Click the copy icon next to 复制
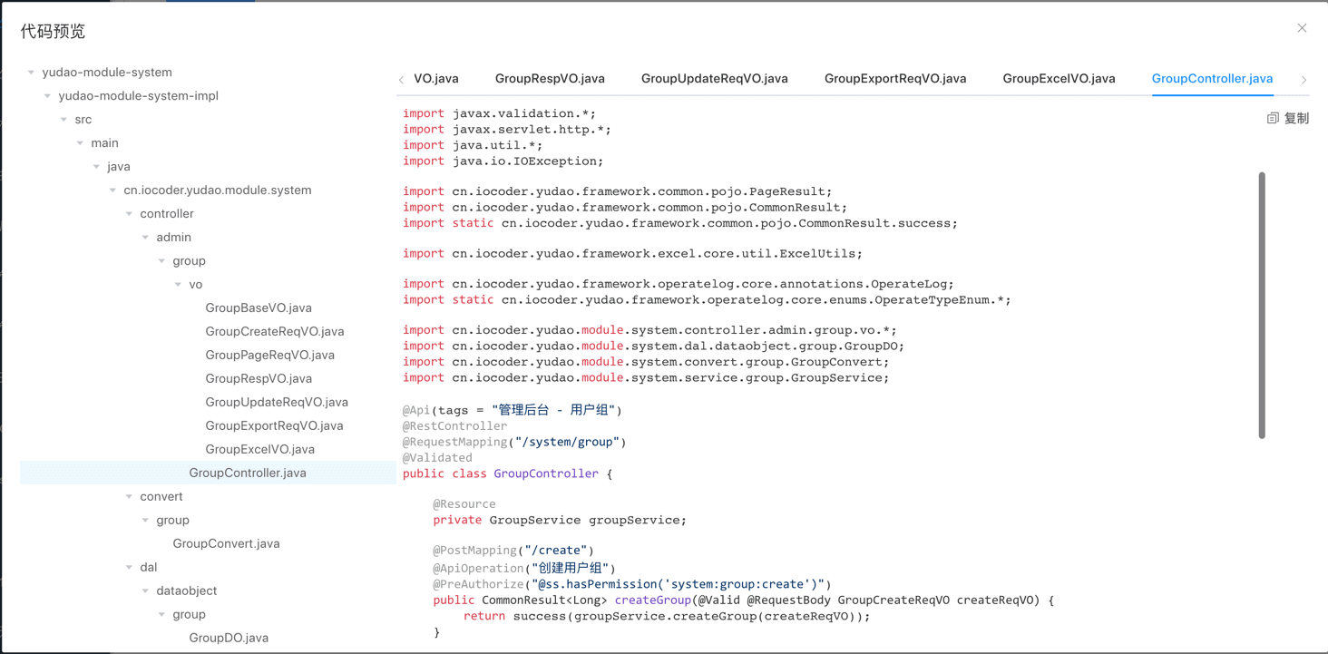This screenshot has height=654, width=1328. click(x=1273, y=119)
